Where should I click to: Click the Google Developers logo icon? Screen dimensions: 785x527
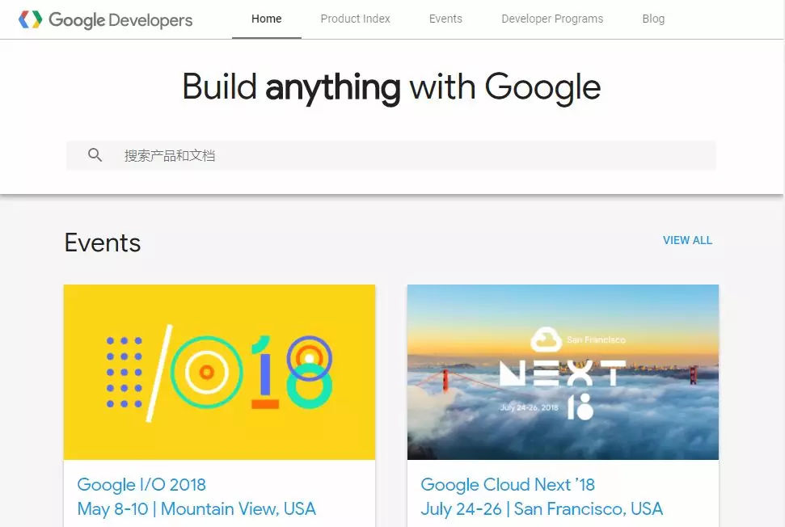point(30,19)
